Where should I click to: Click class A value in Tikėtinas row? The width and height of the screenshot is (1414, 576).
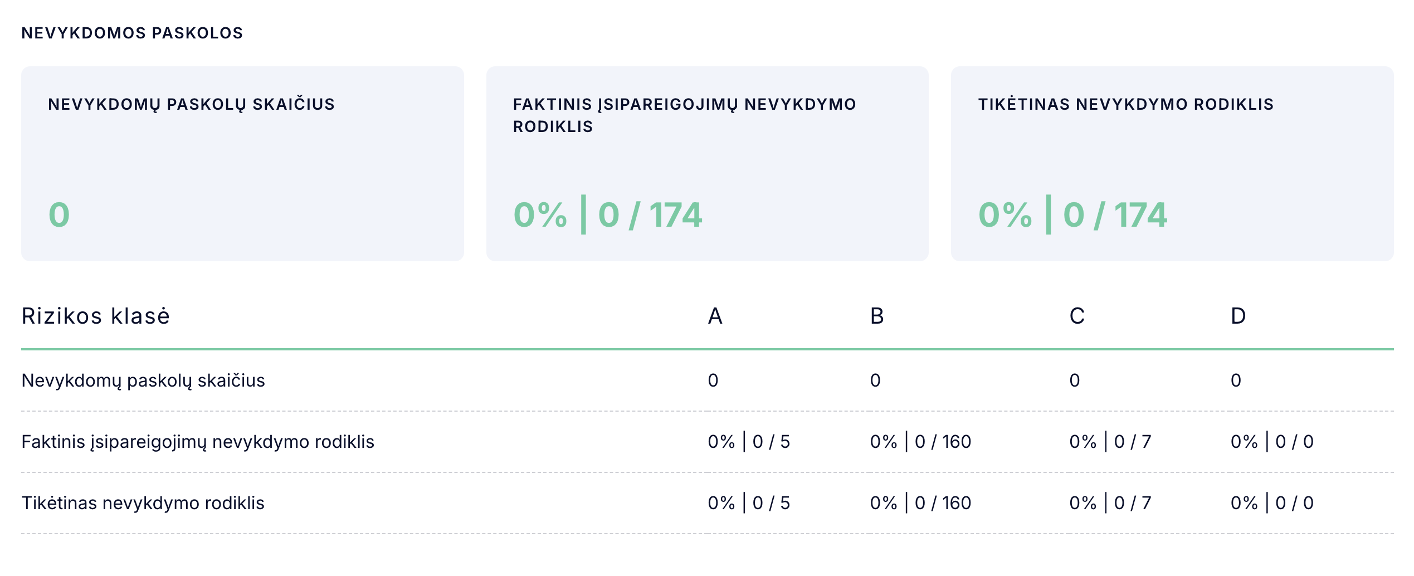point(749,504)
